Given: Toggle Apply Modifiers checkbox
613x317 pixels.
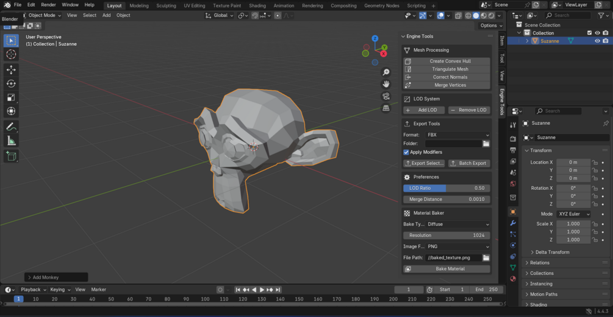Looking at the screenshot, I should [x=406, y=152].
